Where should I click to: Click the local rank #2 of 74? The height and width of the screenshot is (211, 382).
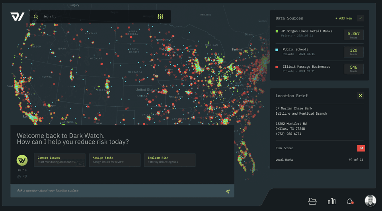tap(356, 160)
